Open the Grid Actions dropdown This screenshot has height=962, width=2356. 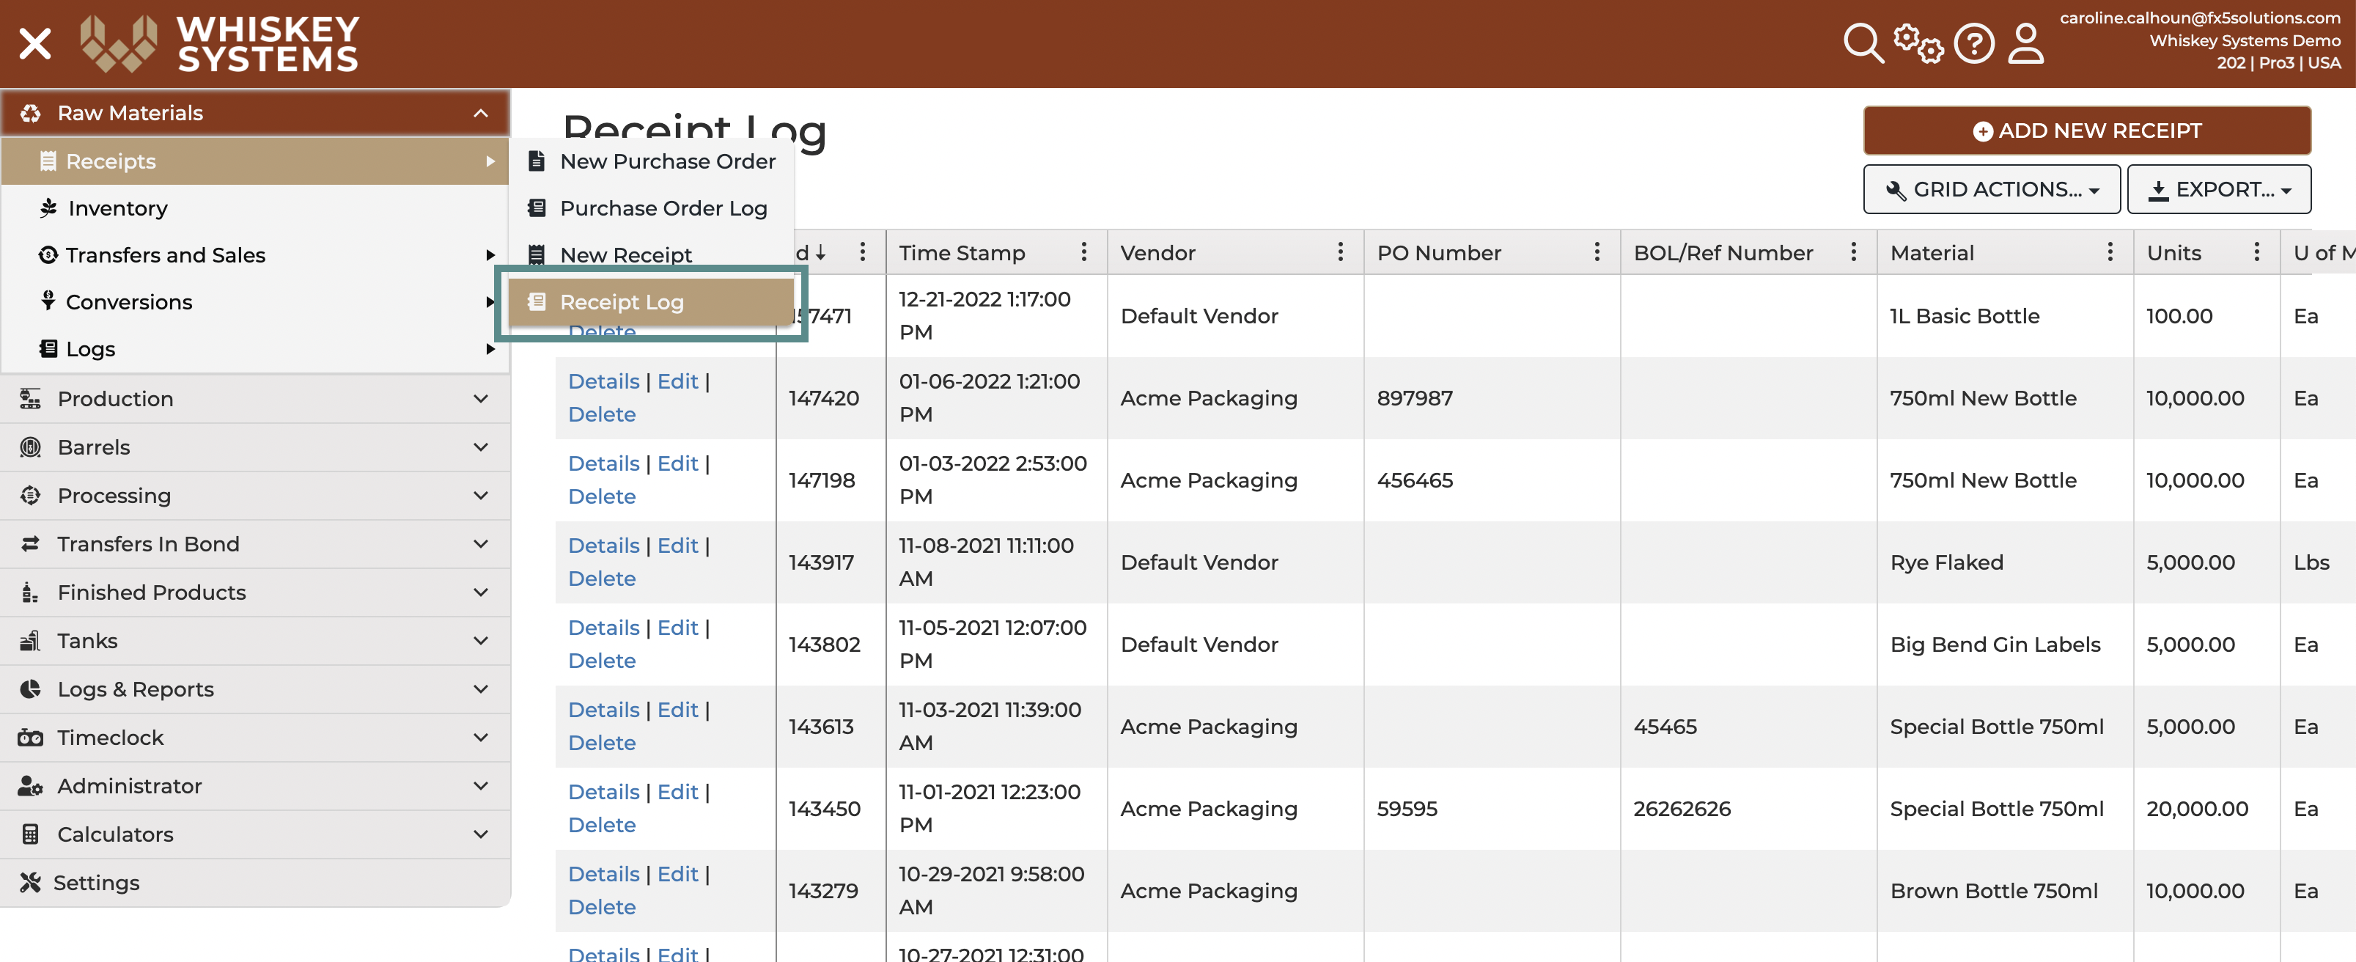point(1991,189)
